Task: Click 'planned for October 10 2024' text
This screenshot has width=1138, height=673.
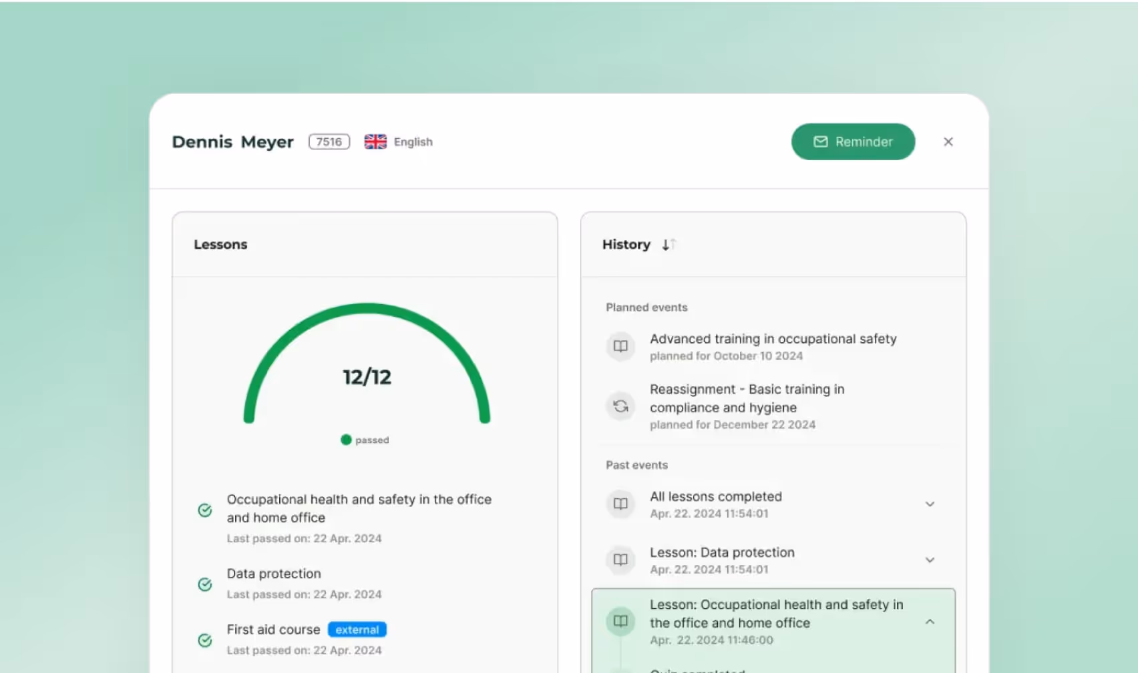Action: tap(727, 356)
